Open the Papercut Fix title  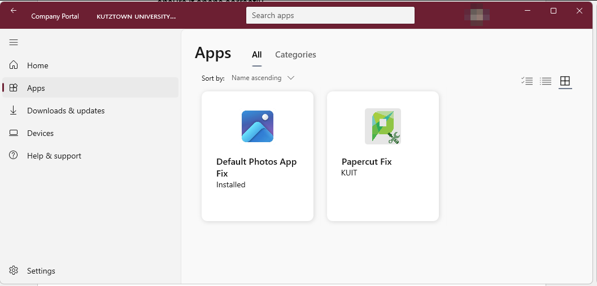coord(366,162)
